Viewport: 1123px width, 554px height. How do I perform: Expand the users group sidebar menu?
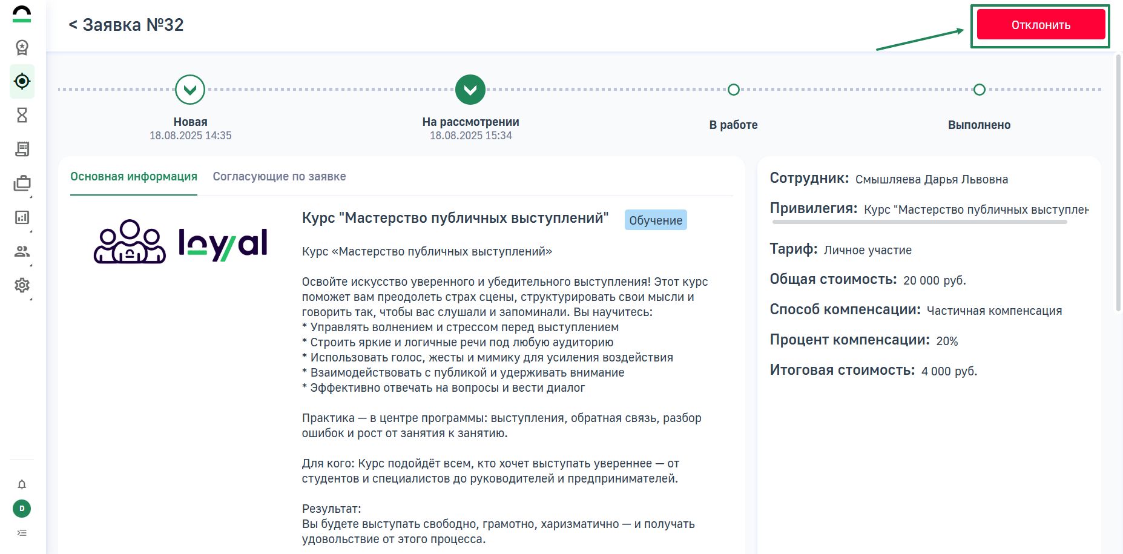[22, 251]
